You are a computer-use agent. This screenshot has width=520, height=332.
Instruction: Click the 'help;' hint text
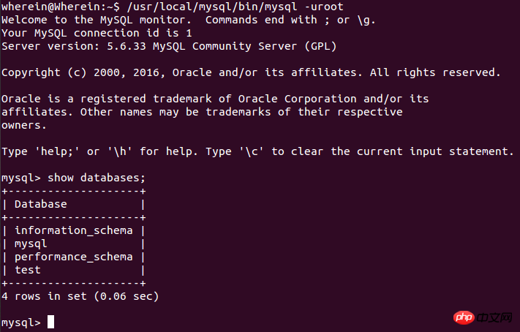point(57,151)
